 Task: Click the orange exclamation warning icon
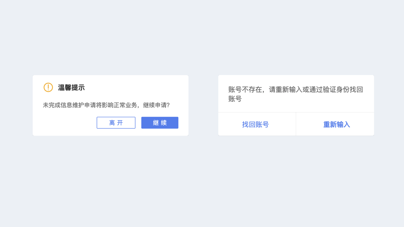click(x=48, y=87)
